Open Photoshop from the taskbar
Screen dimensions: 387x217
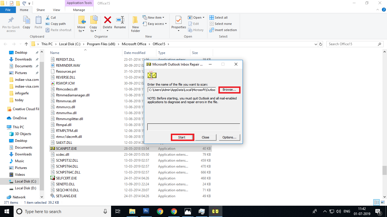click(x=146, y=211)
